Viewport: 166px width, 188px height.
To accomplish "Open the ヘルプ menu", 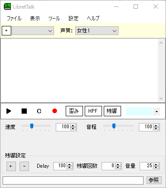I will [93, 19].
